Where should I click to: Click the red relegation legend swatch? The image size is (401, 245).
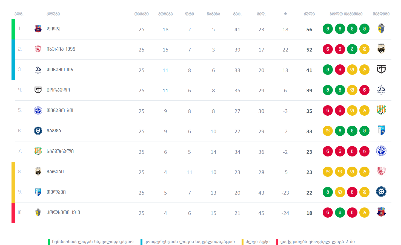point(277,242)
